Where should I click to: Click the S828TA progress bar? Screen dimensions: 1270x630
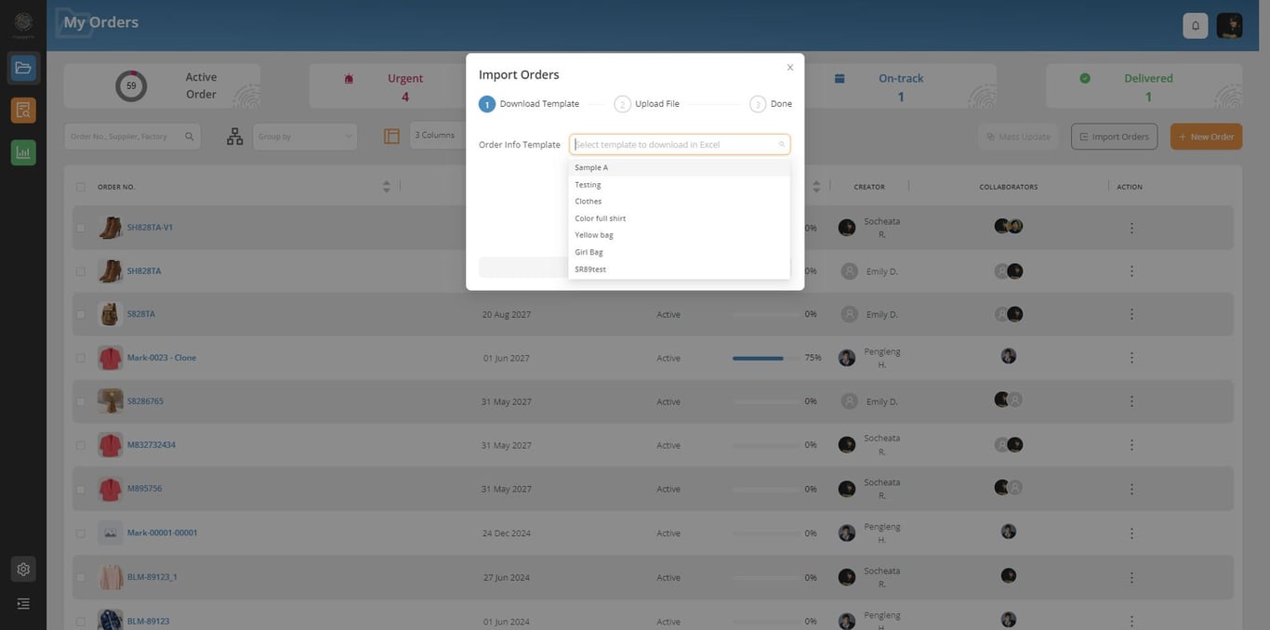[765, 314]
